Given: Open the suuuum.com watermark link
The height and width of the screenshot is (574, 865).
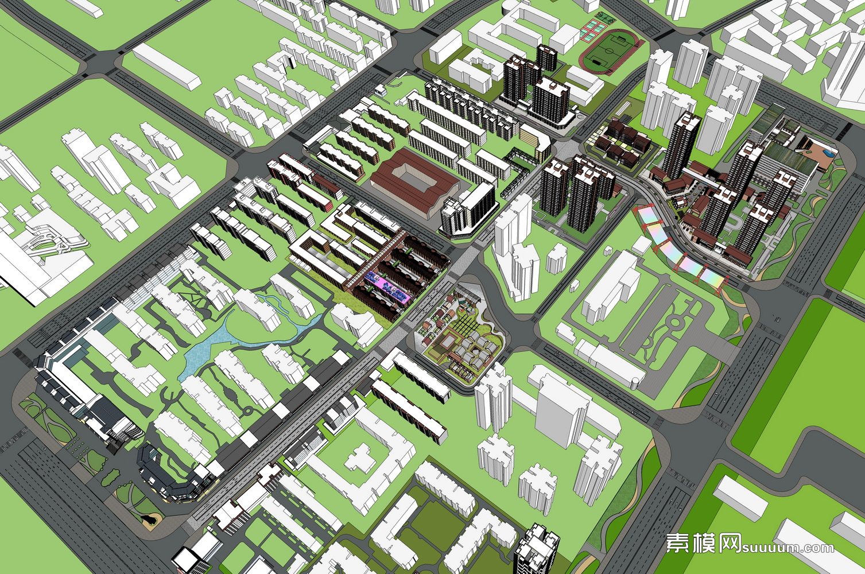Looking at the screenshot, I should [x=788, y=547].
